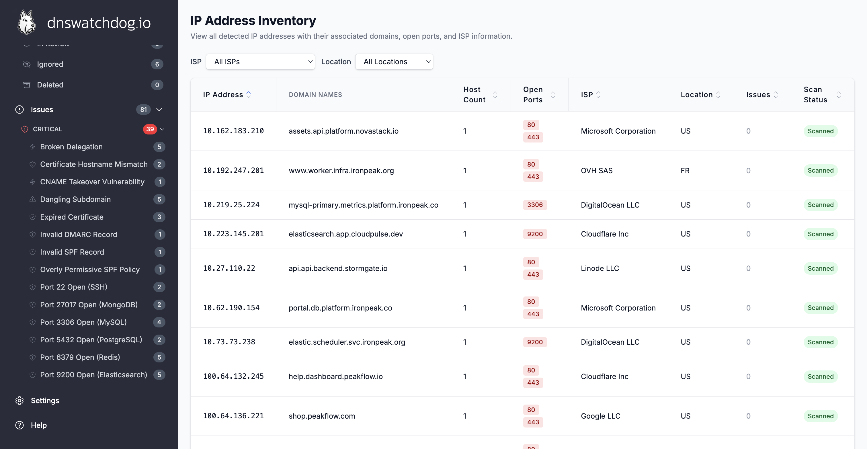The width and height of the screenshot is (867, 449).
Task: Click IP address 10.192.247.201
Action: point(233,170)
